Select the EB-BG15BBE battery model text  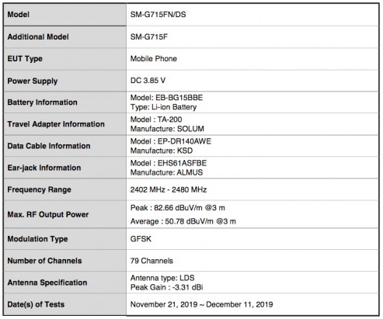(179, 98)
